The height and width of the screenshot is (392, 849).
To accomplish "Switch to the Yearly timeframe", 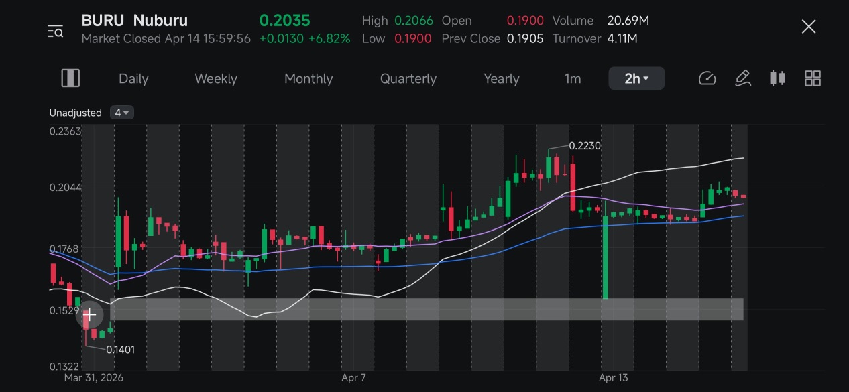I will tap(502, 78).
